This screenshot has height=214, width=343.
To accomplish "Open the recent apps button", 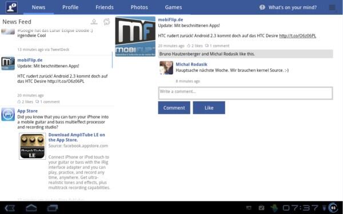I will (53, 208).
